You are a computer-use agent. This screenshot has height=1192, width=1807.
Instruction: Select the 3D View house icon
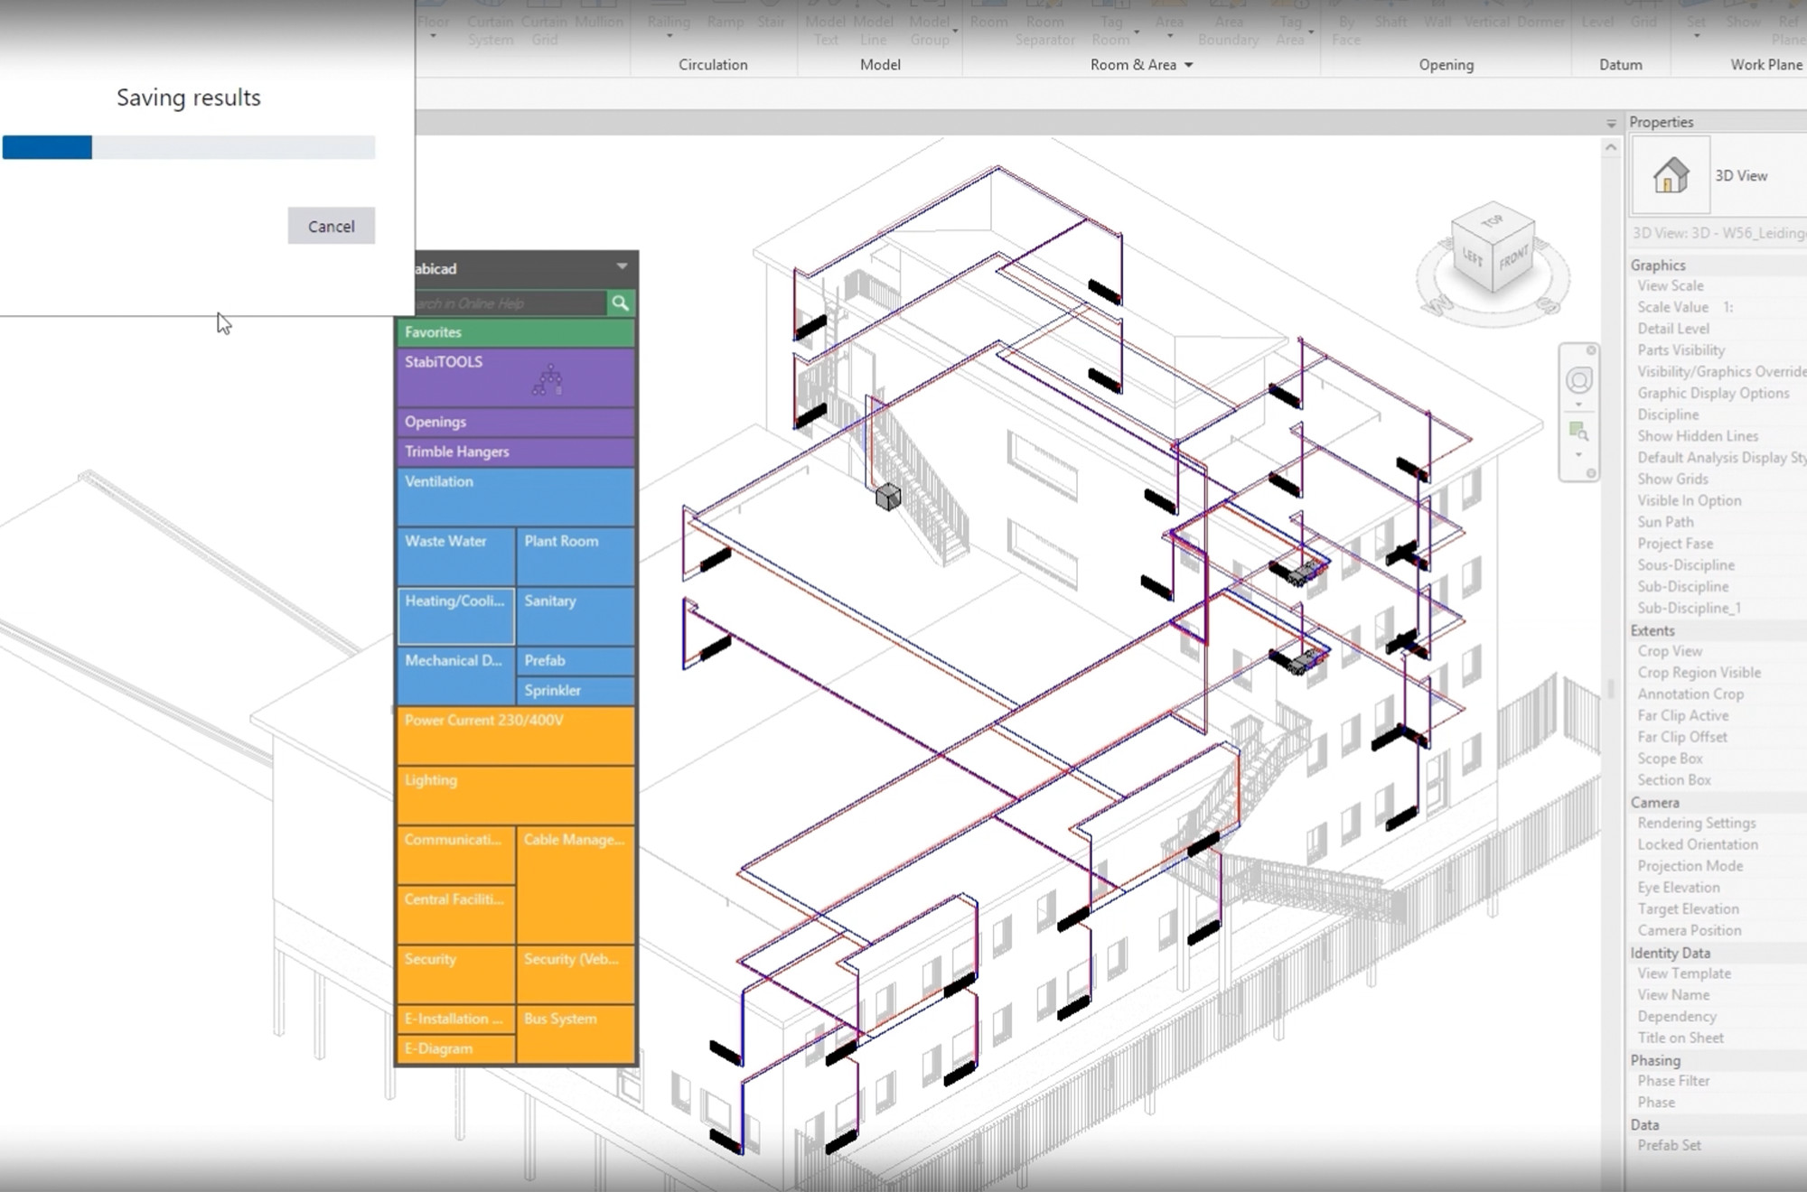point(1670,174)
